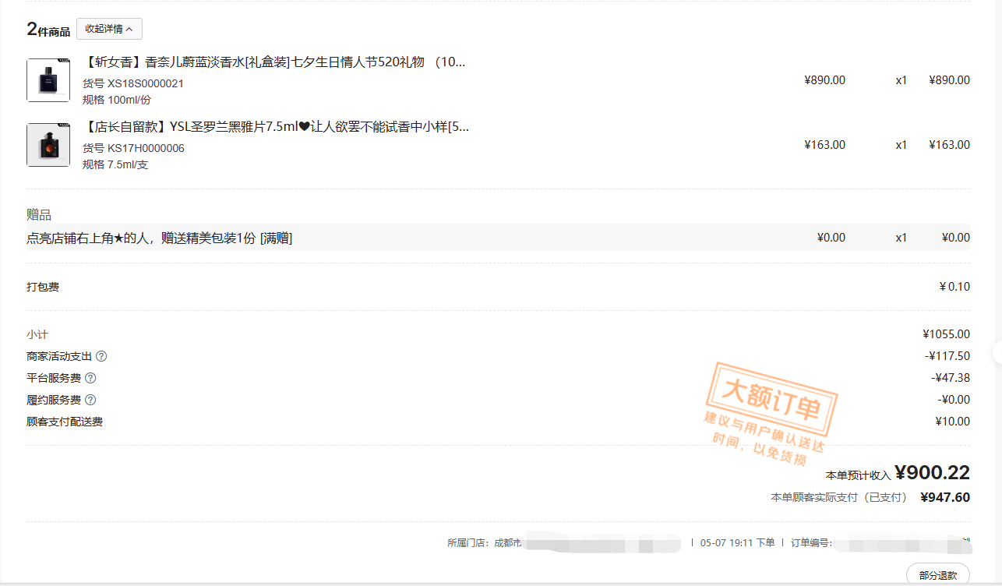Click the 本单顾客实际支付 ¥947.60 amount

945,497
